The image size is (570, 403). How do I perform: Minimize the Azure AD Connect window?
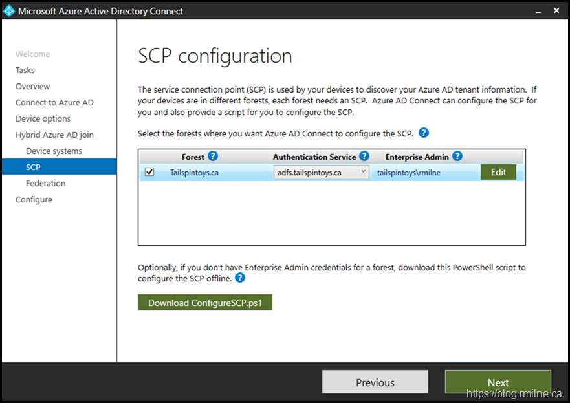pos(536,11)
